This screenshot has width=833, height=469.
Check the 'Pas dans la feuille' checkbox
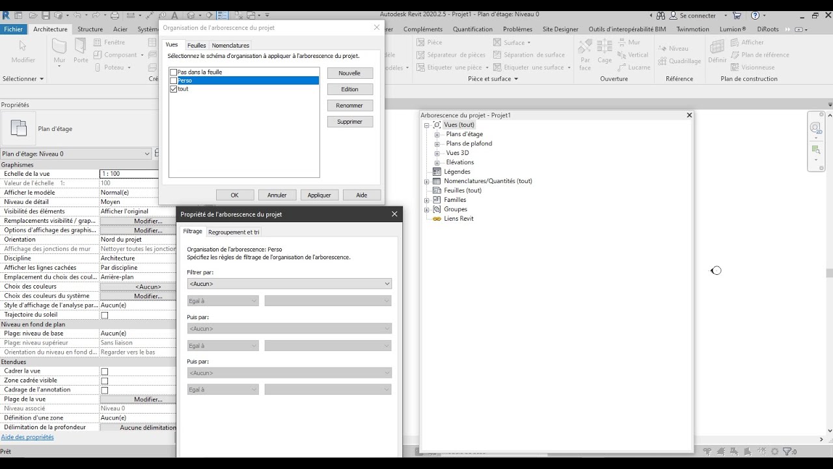173,72
